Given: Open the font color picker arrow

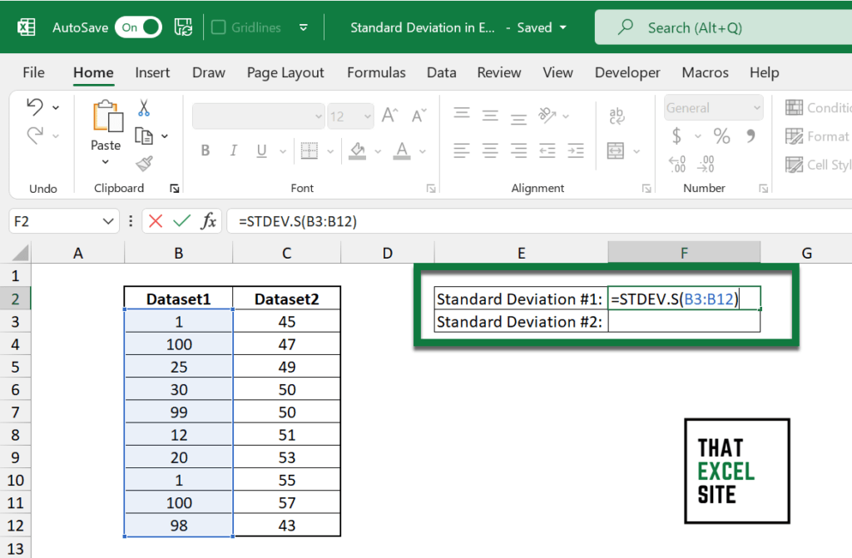Looking at the screenshot, I should [x=424, y=151].
